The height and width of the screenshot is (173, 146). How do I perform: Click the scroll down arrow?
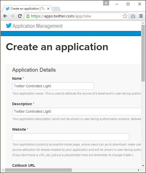pos(143,166)
